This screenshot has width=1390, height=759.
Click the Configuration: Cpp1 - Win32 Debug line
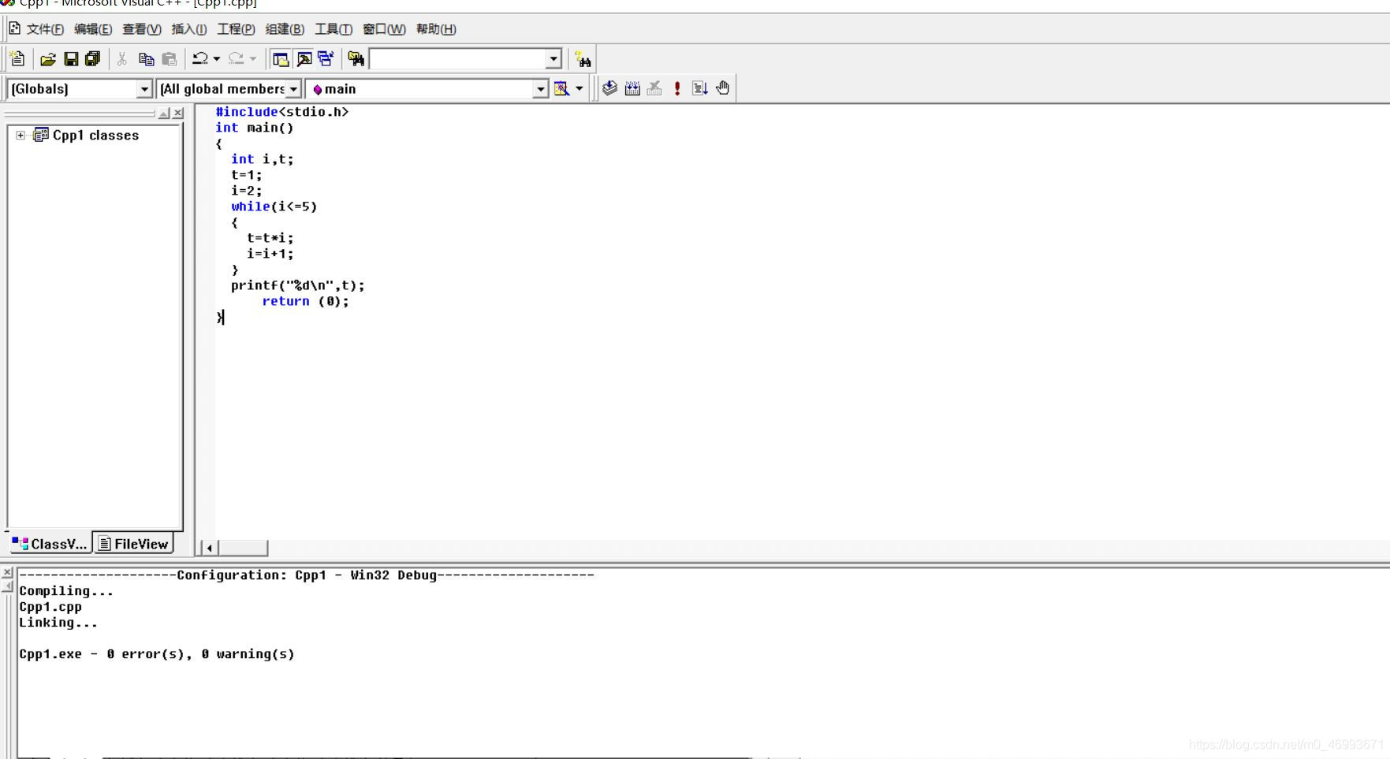pyautogui.click(x=307, y=575)
